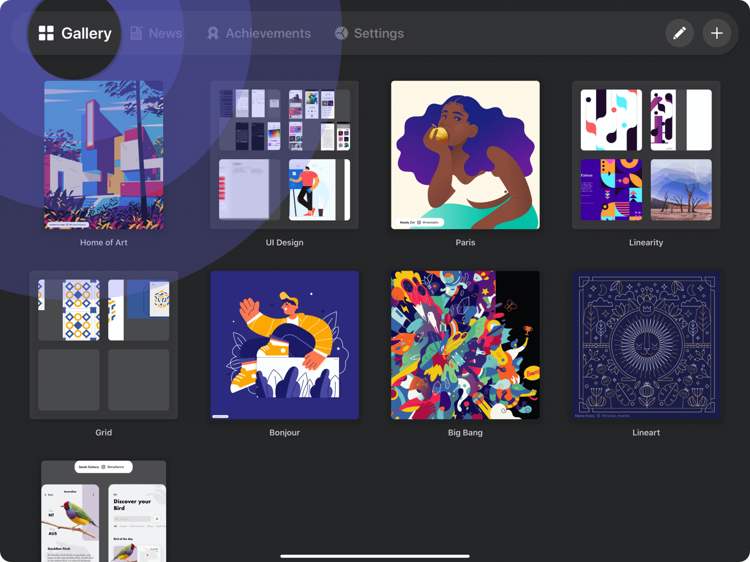
Task: Select the 'UI Design' folder name
Action: pyautogui.click(x=284, y=243)
